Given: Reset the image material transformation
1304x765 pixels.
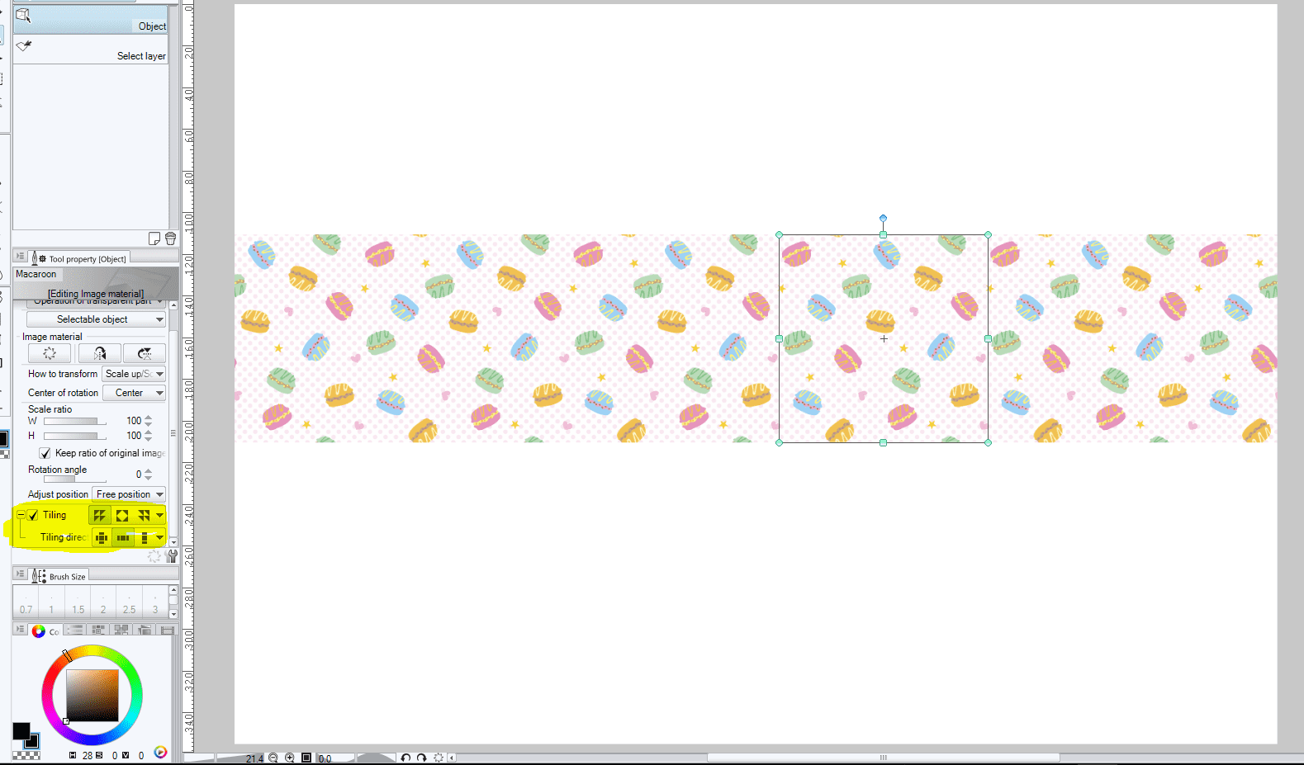Looking at the screenshot, I should (x=50, y=353).
